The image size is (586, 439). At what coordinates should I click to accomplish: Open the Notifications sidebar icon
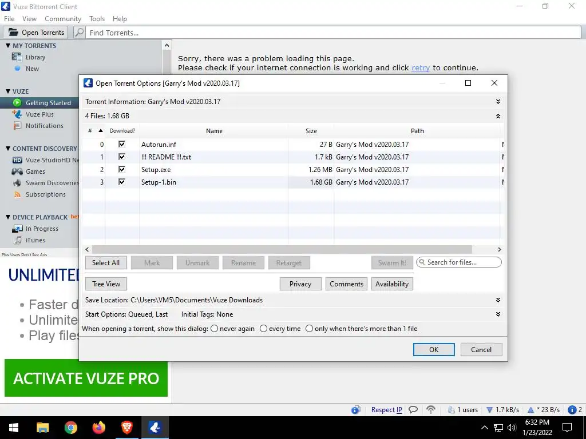click(x=17, y=125)
